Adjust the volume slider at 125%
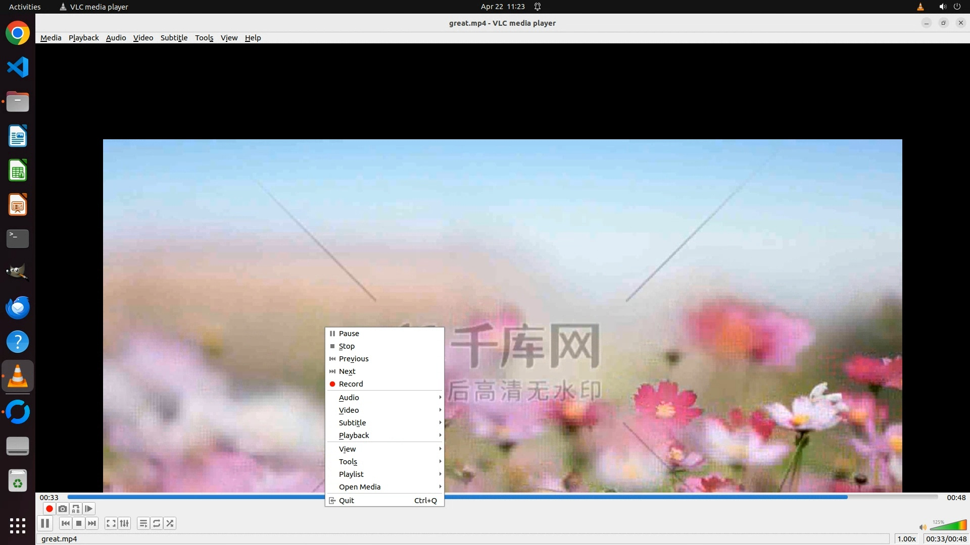This screenshot has width=970, height=545. [948, 526]
